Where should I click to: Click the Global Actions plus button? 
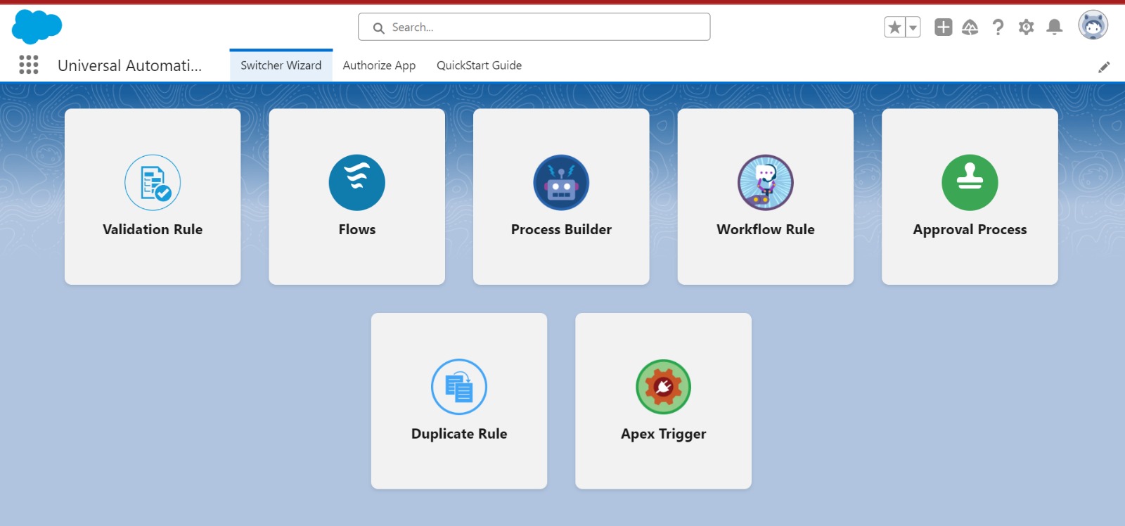(x=943, y=27)
